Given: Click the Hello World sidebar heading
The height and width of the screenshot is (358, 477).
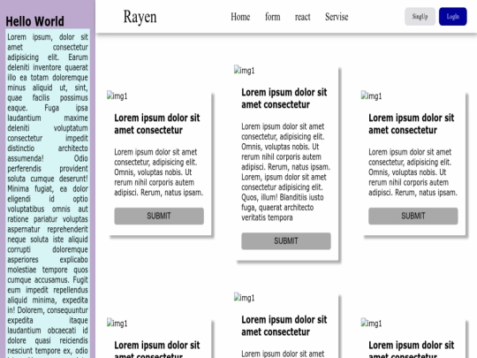Looking at the screenshot, I should [35, 21].
